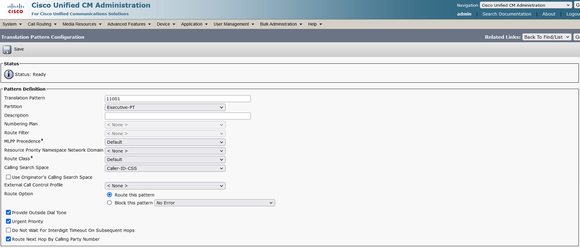Viewport: 580px width, 248px height.
Task: Open Calling Search Space dropdown Caller-ID-CSS
Action: (x=165, y=168)
